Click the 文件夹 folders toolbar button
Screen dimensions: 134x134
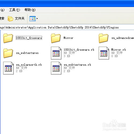coord(16,18)
